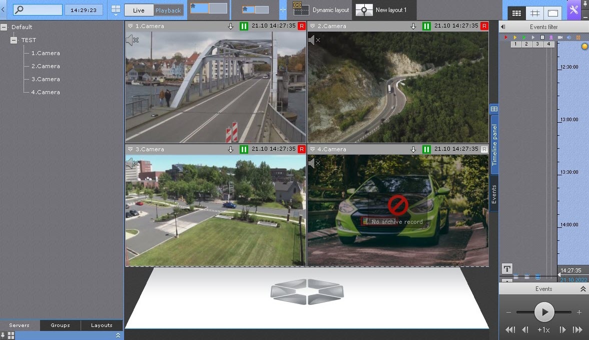Select 2.Camera in the tree
Viewport: 589px width, 340px height.
(x=46, y=66)
